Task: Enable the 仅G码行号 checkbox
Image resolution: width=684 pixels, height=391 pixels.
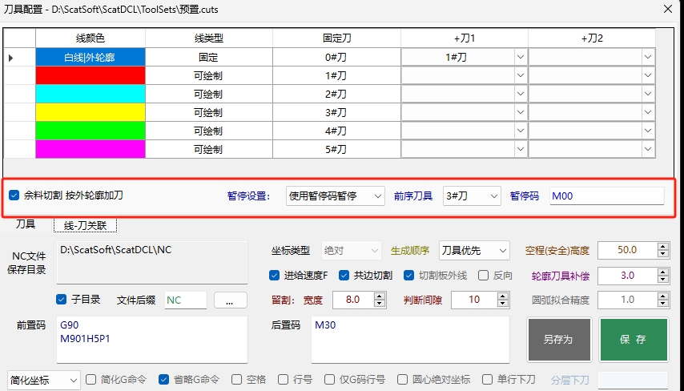Action: [x=330, y=379]
